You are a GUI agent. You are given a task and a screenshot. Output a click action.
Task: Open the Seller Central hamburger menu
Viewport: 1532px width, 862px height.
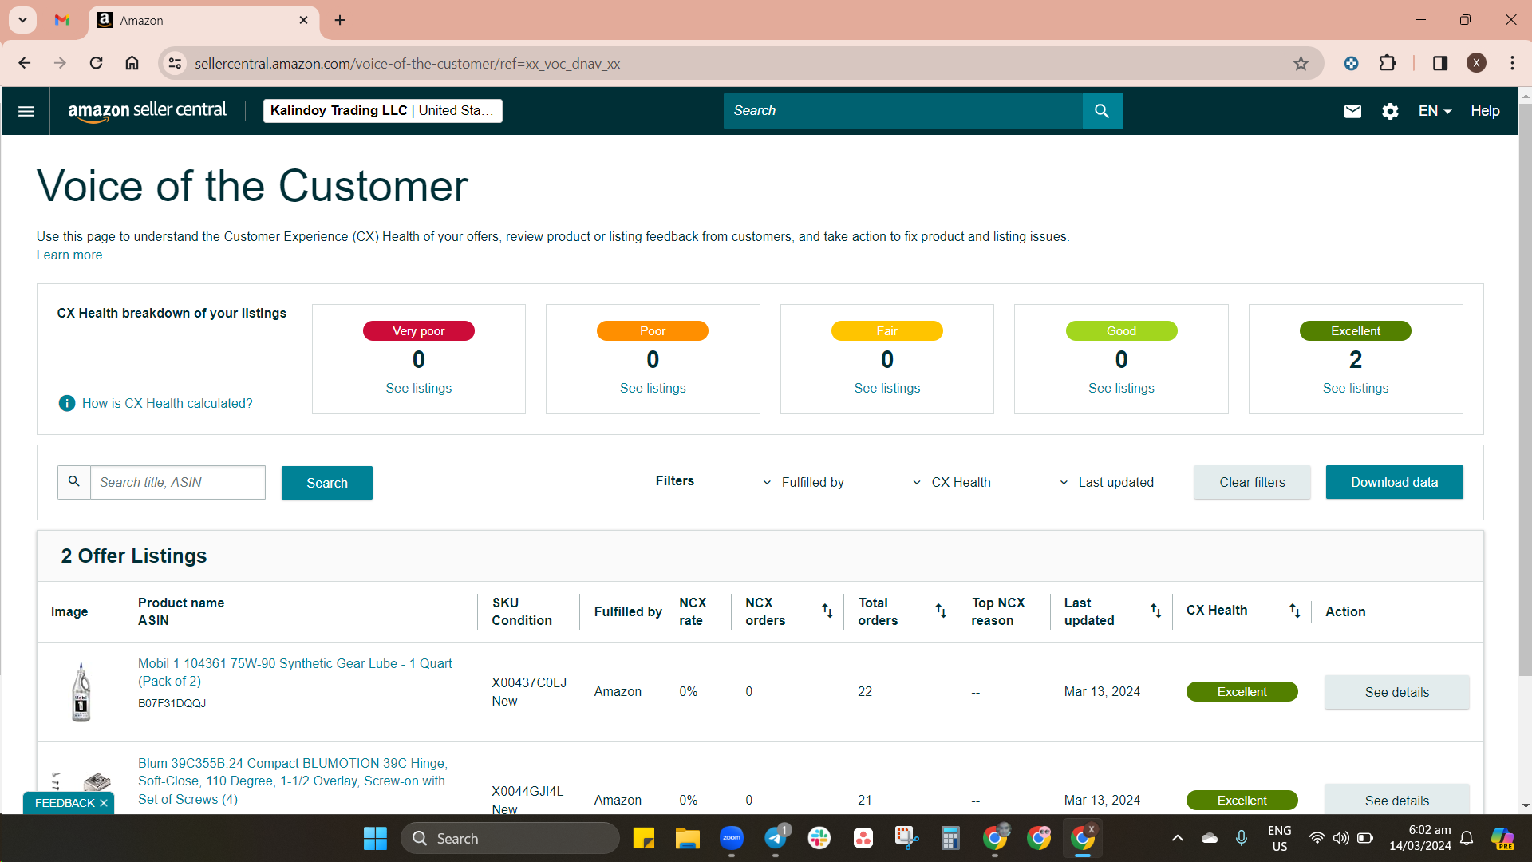pos(26,111)
